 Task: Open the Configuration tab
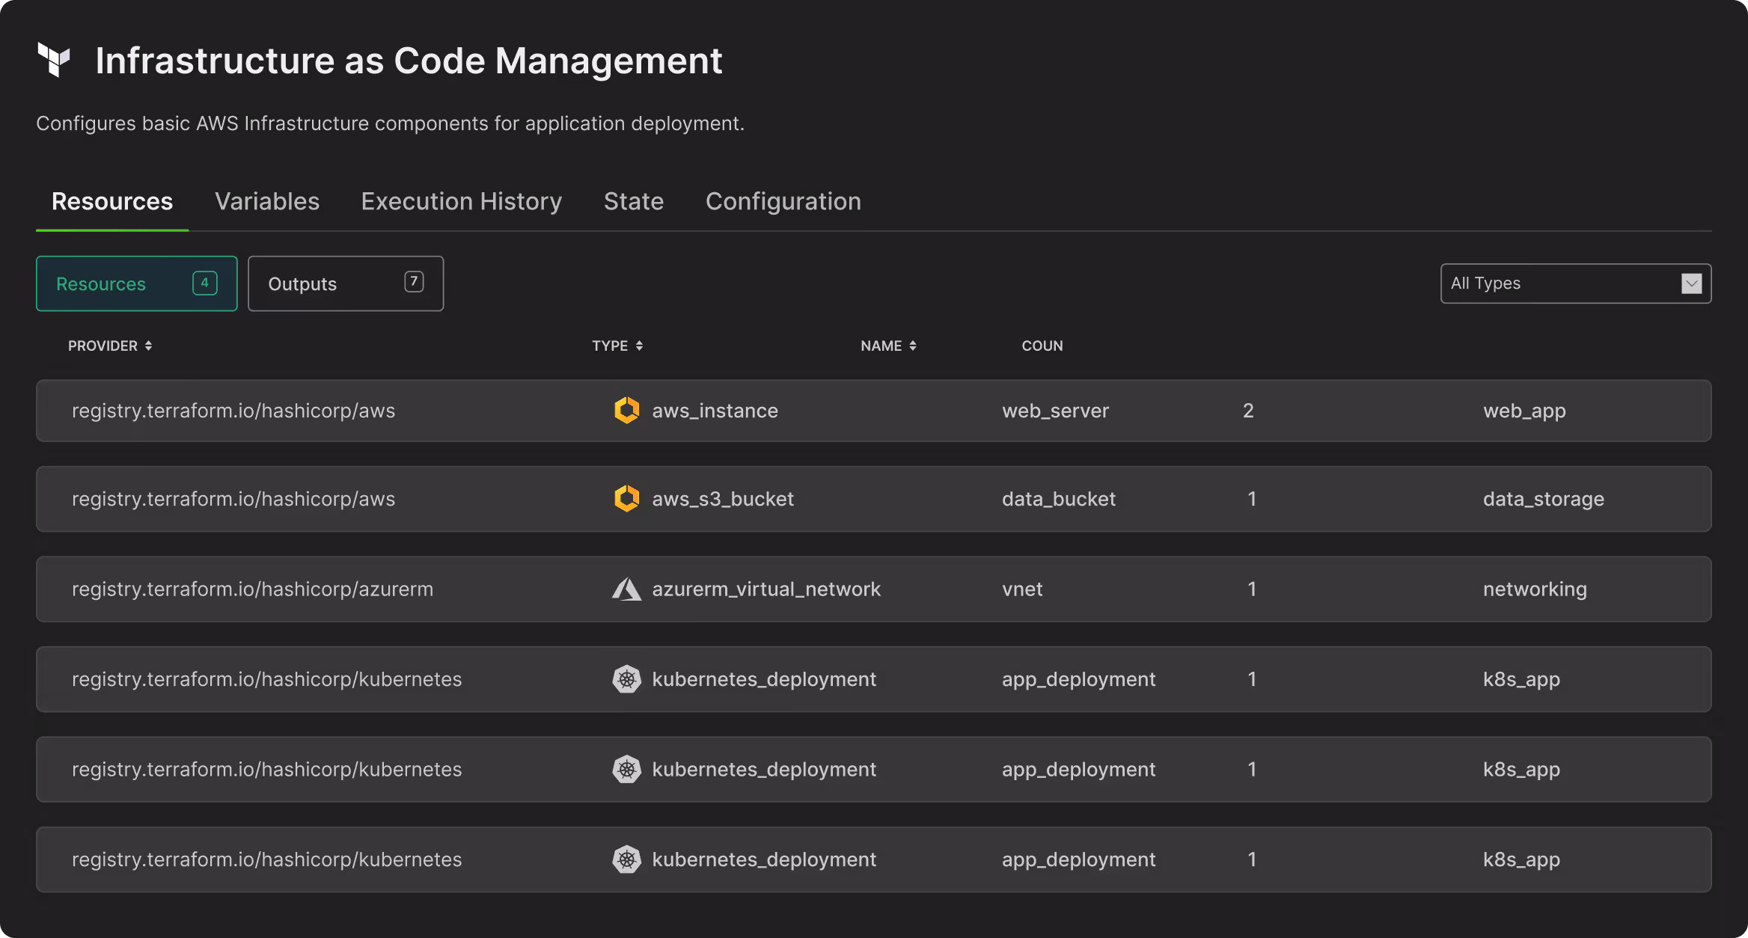pyautogui.click(x=783, y=201)
